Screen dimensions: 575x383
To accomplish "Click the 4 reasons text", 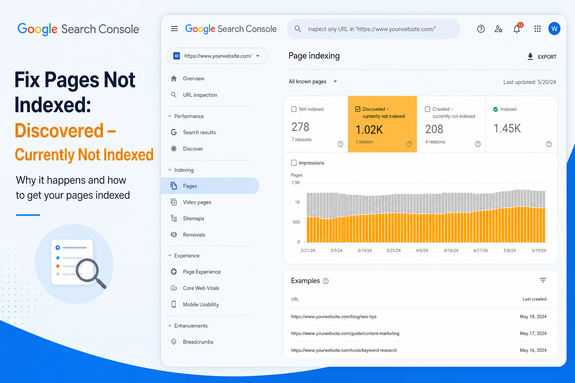I will point(435,142).
